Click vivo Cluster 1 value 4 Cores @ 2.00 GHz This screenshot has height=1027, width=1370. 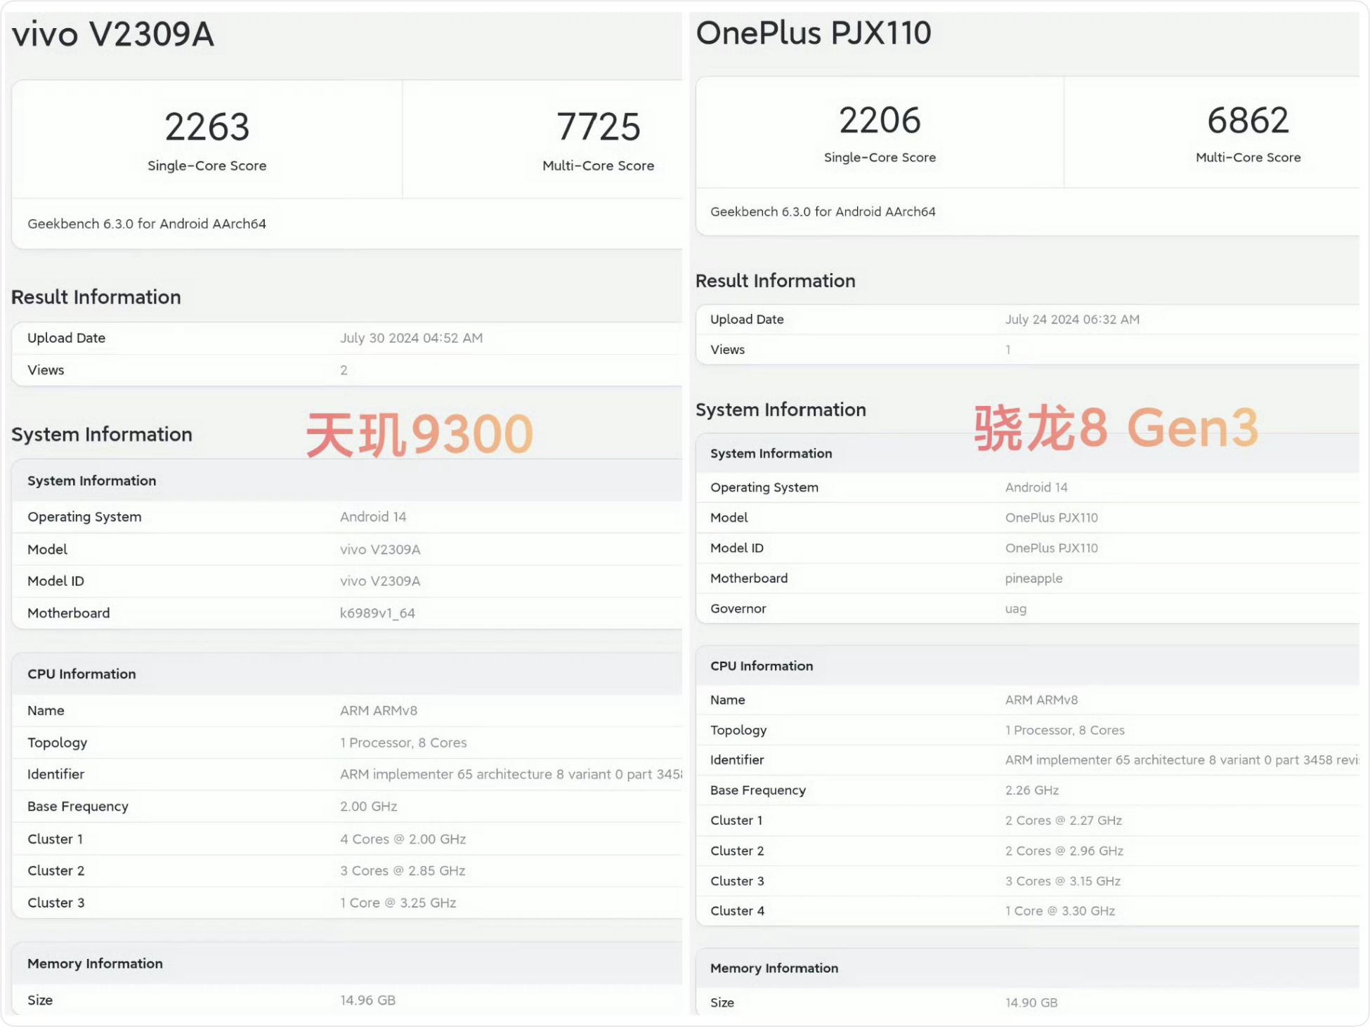tap(403, 839)
